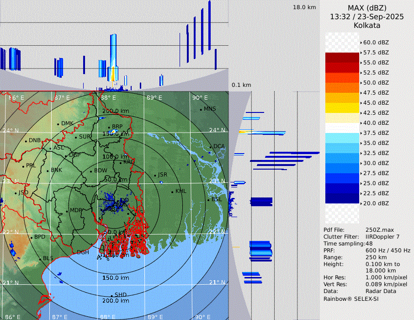The height and width of the screenshot is (320, 414).
Task: Click the BLS station dot
Action: 40,259
